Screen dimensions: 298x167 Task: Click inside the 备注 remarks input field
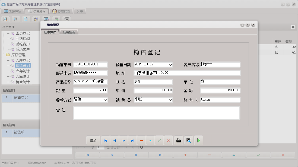tap(156, 113)
